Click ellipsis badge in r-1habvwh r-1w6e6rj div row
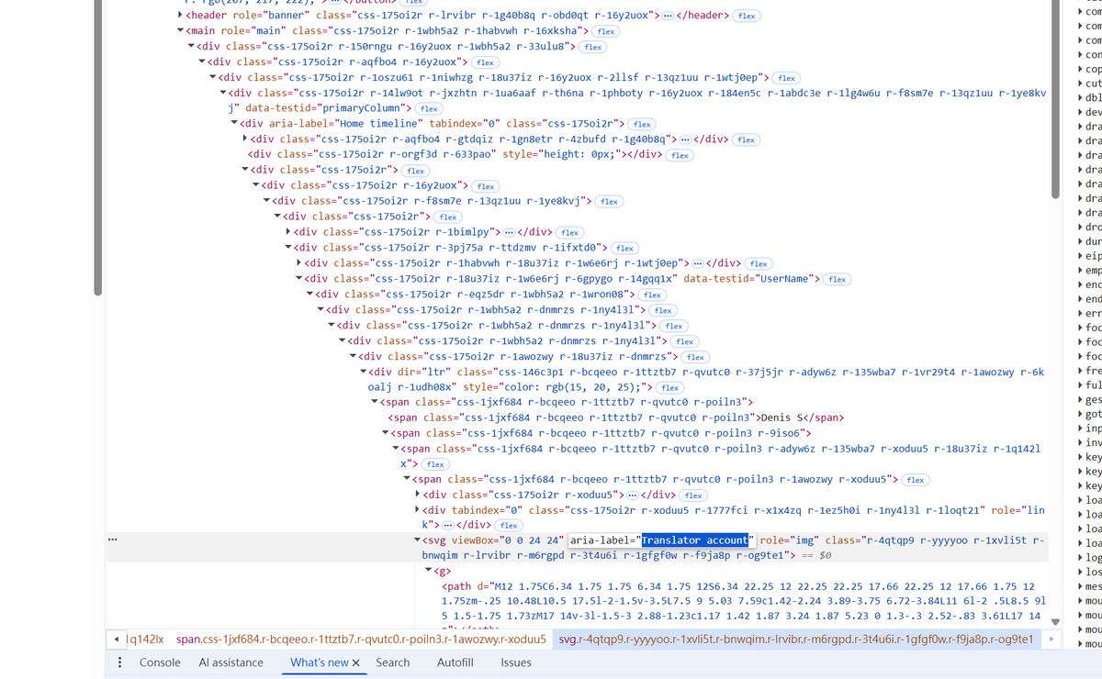This screenshot has width=1102, height=679. coord(699,263)
